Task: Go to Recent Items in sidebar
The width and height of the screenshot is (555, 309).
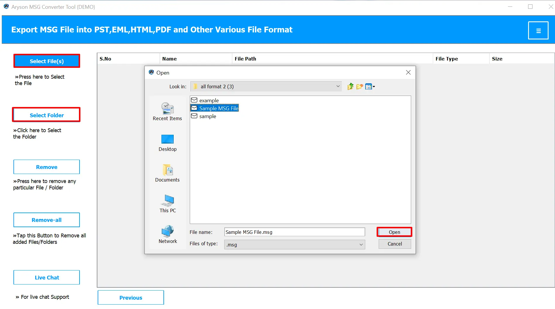Action: pos(167,111)
